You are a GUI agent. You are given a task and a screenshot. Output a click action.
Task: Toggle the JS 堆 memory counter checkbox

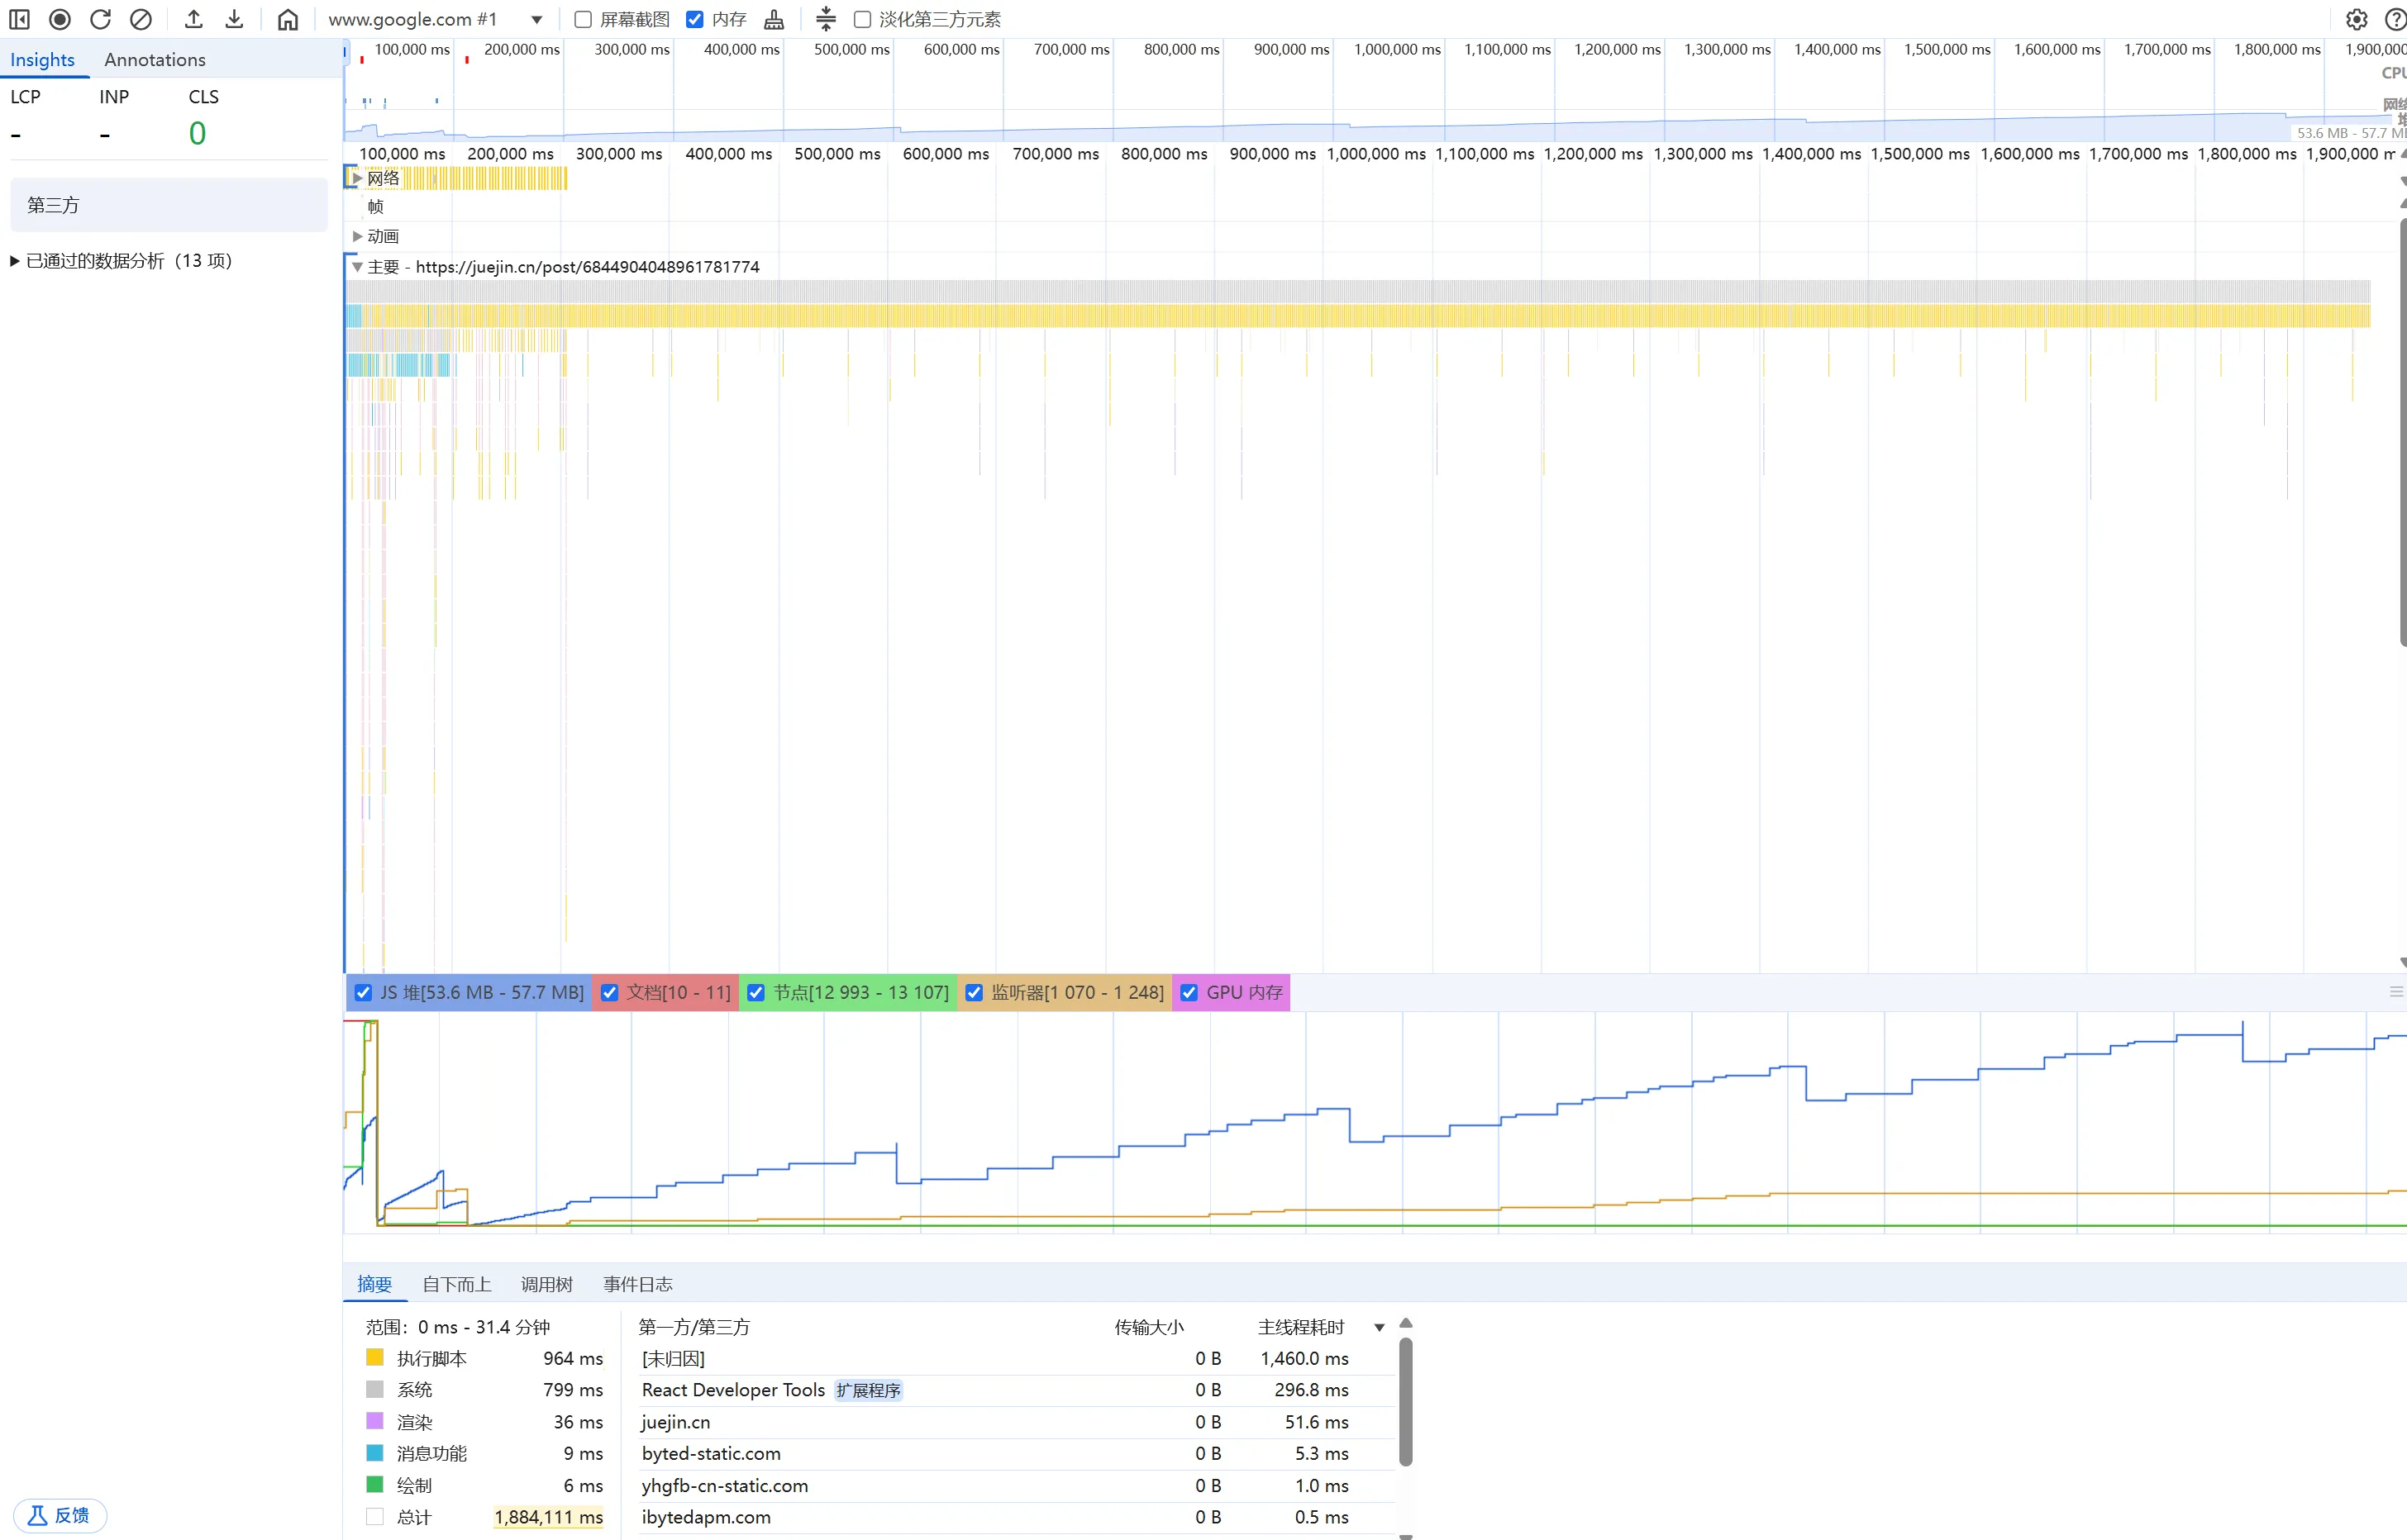point(365,992)
